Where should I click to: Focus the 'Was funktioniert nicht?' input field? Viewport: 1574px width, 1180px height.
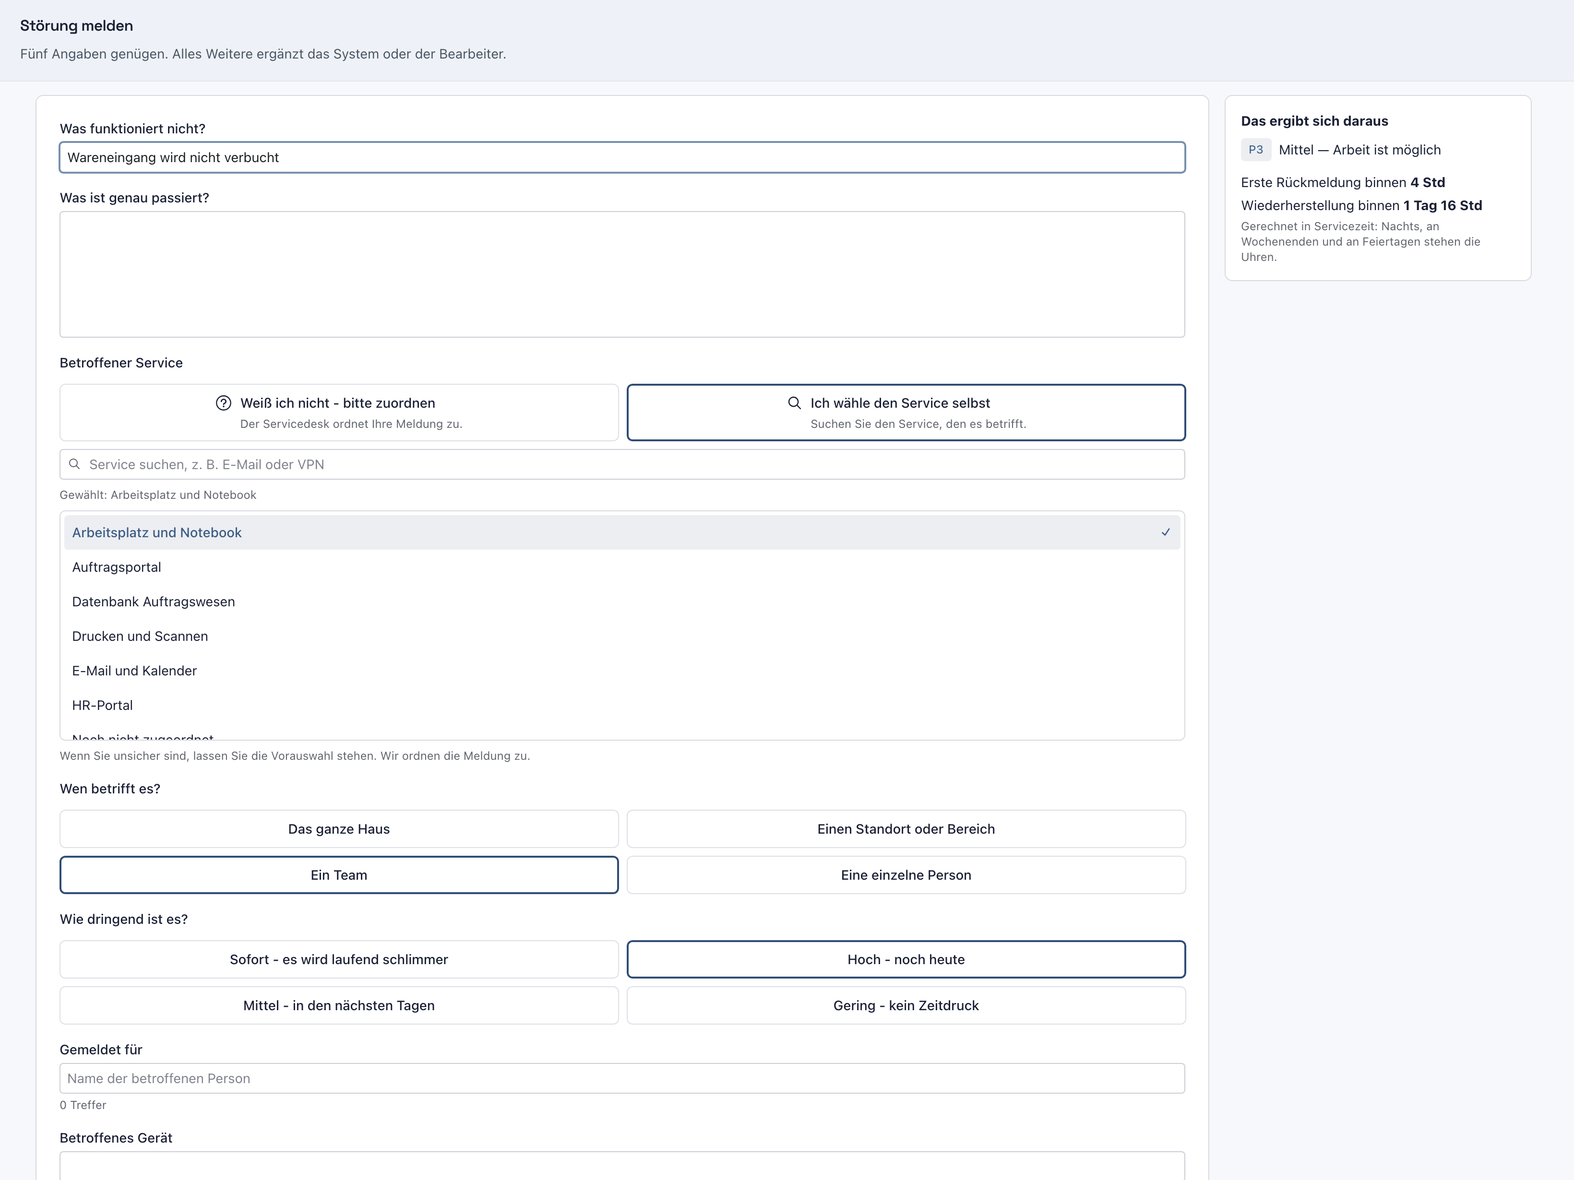coord(622,157)
